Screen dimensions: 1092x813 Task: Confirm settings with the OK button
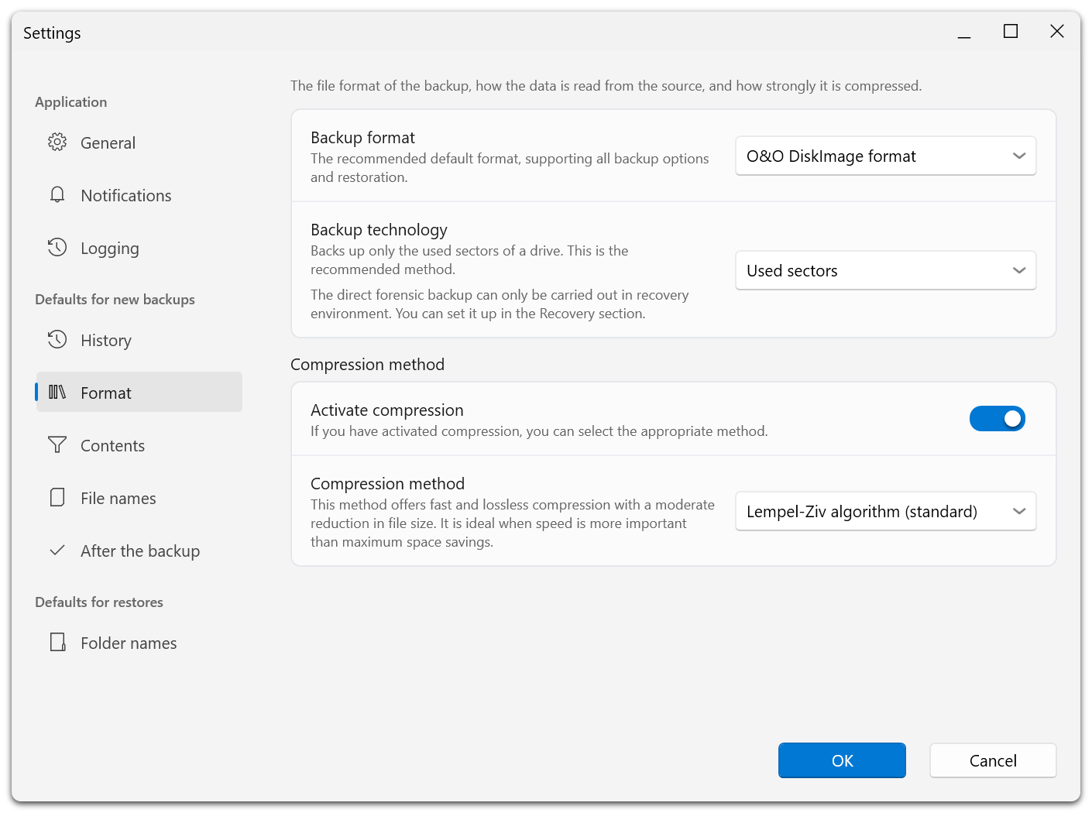tap(842, 760)
